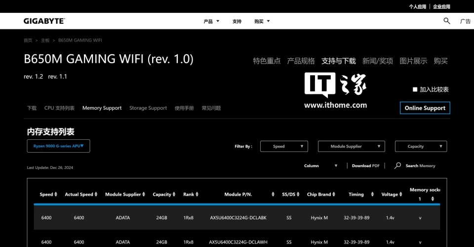
Task: Expand the 产品 menu in top navigation
Action: tap(211, 21)
